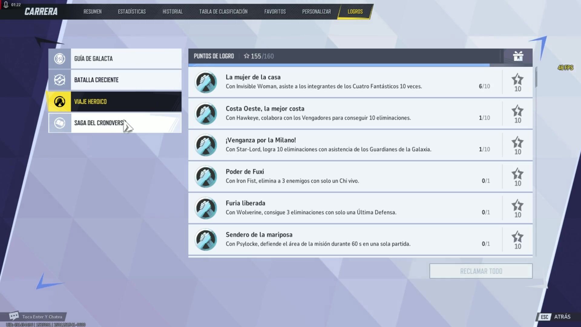
Task: Click the Saga del Cronoverso category icon
Action: pos(60,123)
